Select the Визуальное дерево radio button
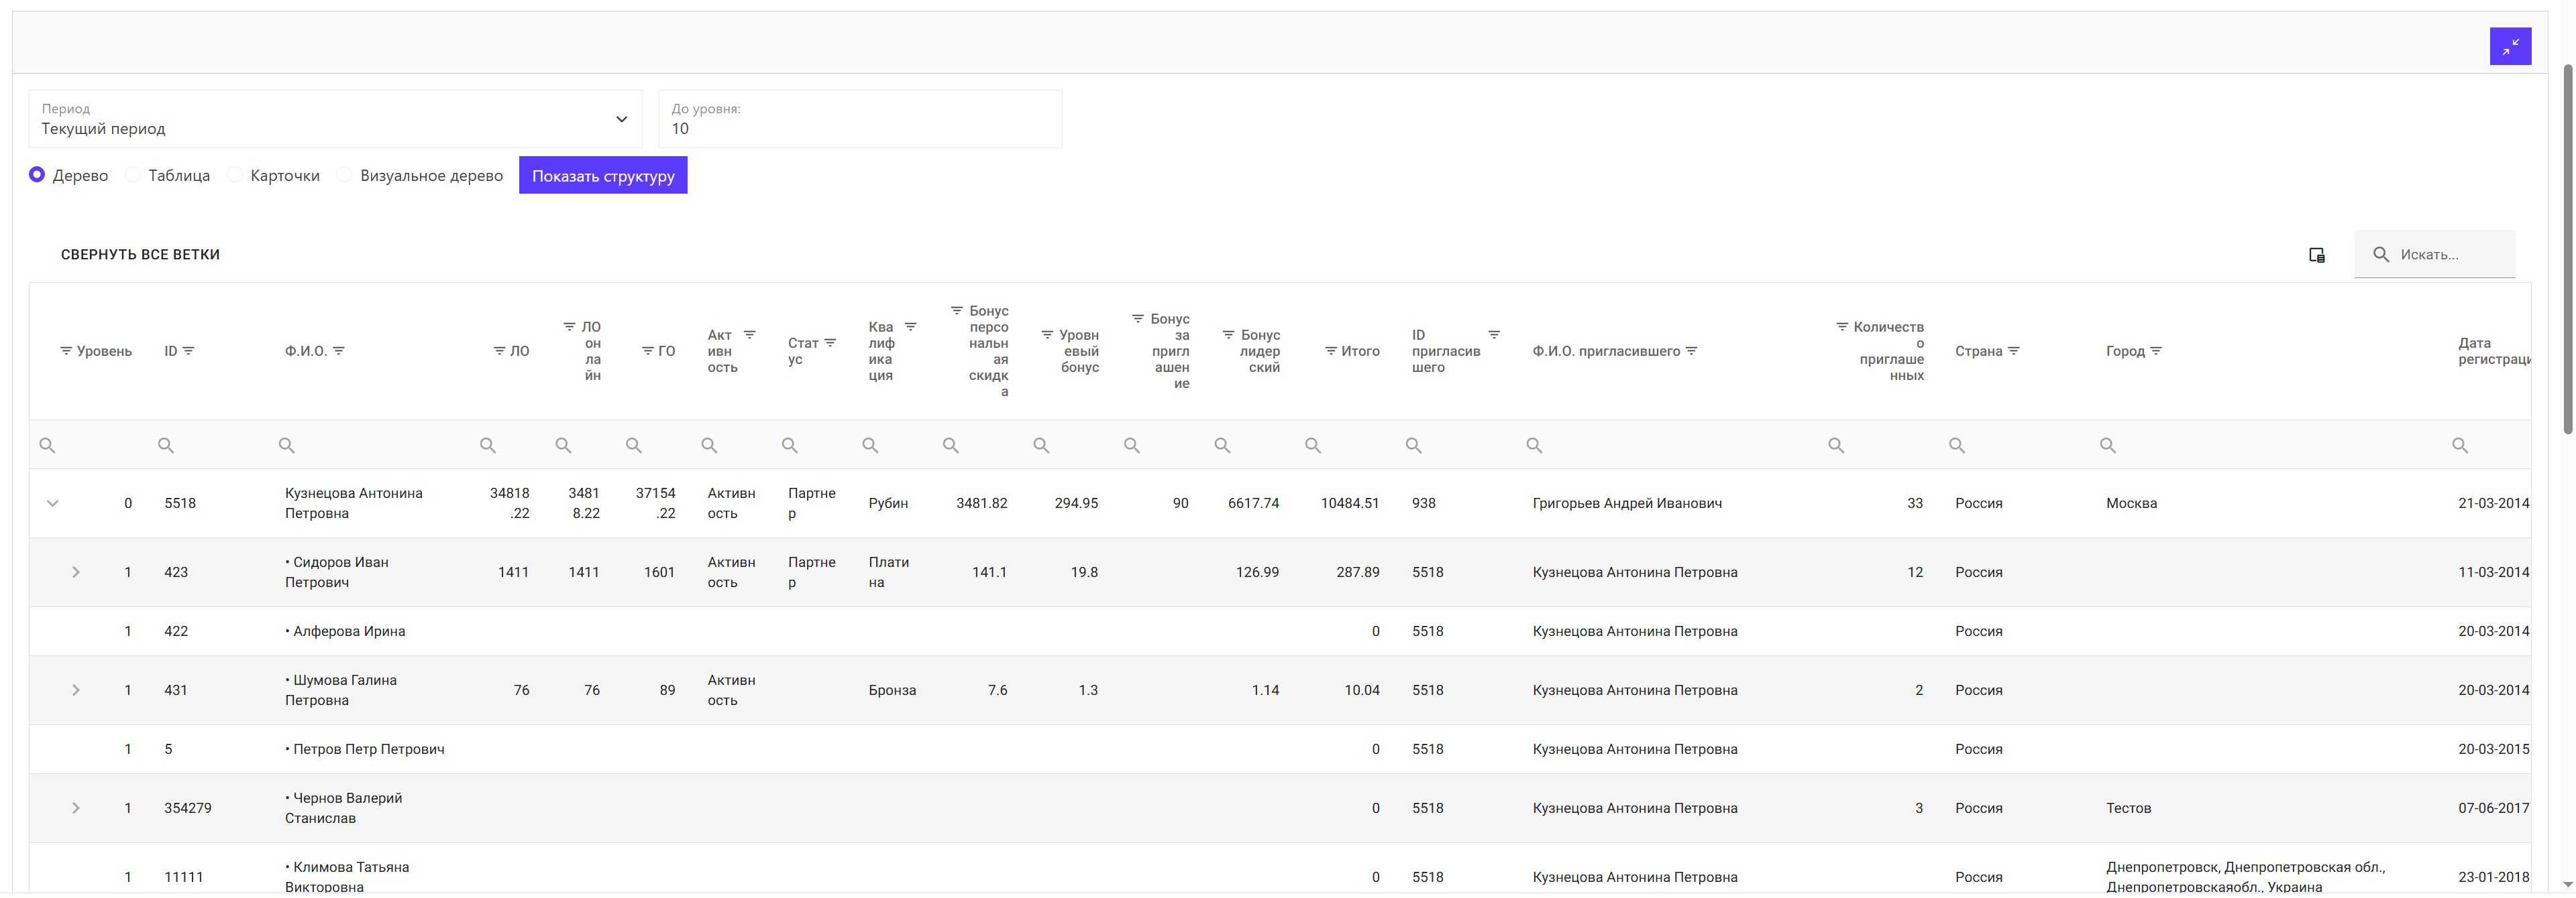The image size is (2576, 898). [344, 175]
